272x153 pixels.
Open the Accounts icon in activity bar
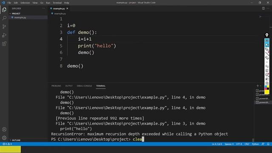4,129
